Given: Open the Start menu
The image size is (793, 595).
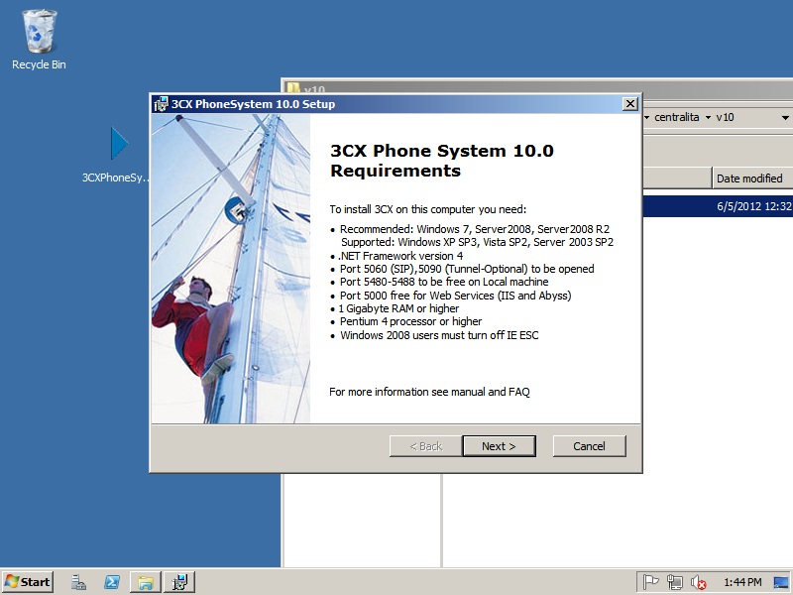Looking at the screenshot, I should pos(28,582).
